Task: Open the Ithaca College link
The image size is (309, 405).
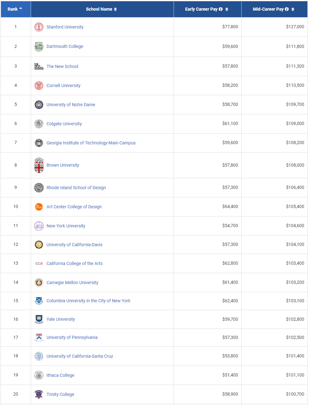Action: [x=60, y=375]
